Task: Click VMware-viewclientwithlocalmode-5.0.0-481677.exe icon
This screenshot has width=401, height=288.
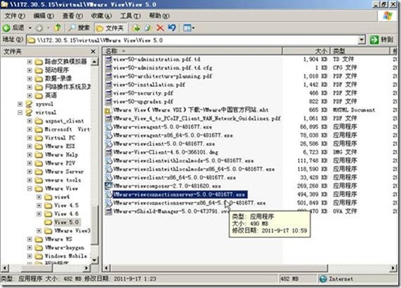Action: pyautogui.click(x=109, y=160)
